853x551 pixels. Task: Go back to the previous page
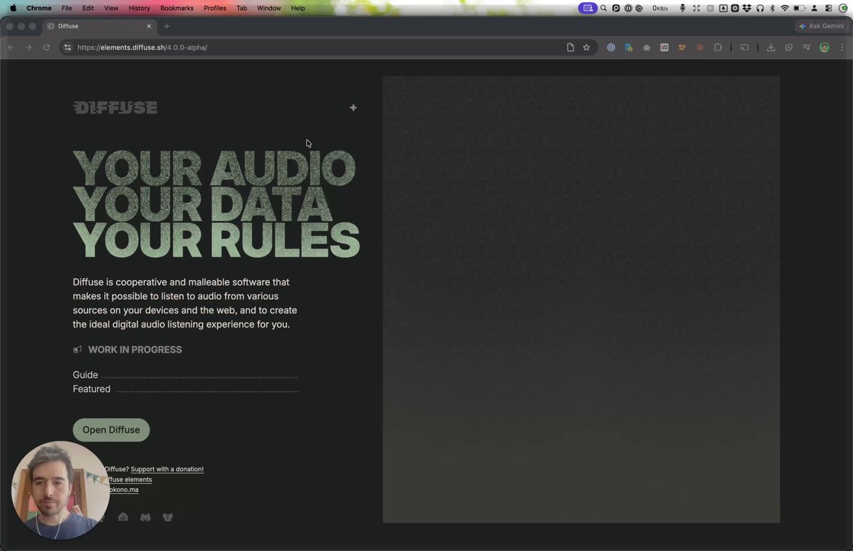pos(11,47)
